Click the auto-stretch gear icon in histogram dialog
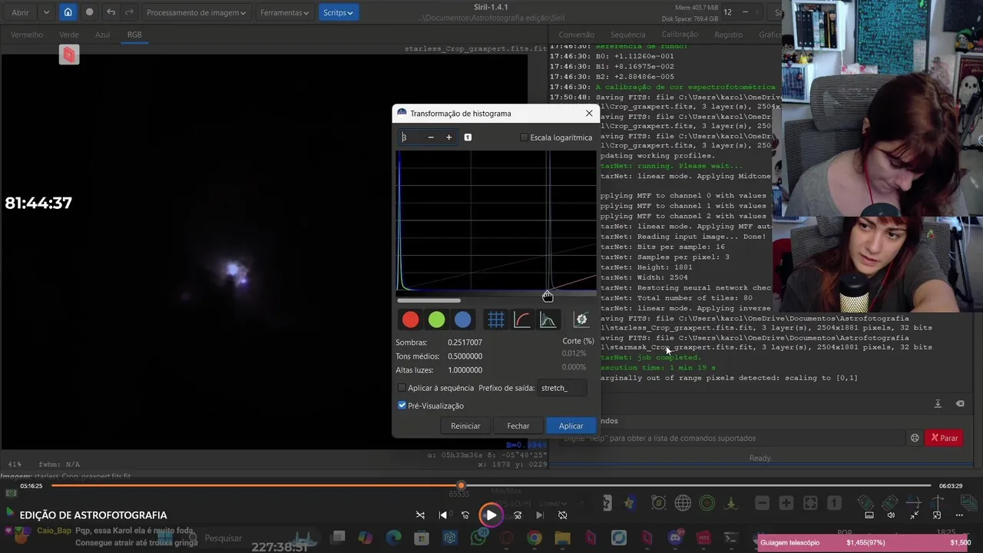 coord(581,320)
